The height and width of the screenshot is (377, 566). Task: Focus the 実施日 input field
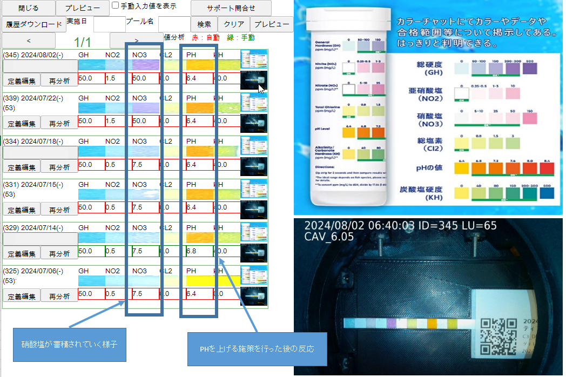(x=109, y=24)
